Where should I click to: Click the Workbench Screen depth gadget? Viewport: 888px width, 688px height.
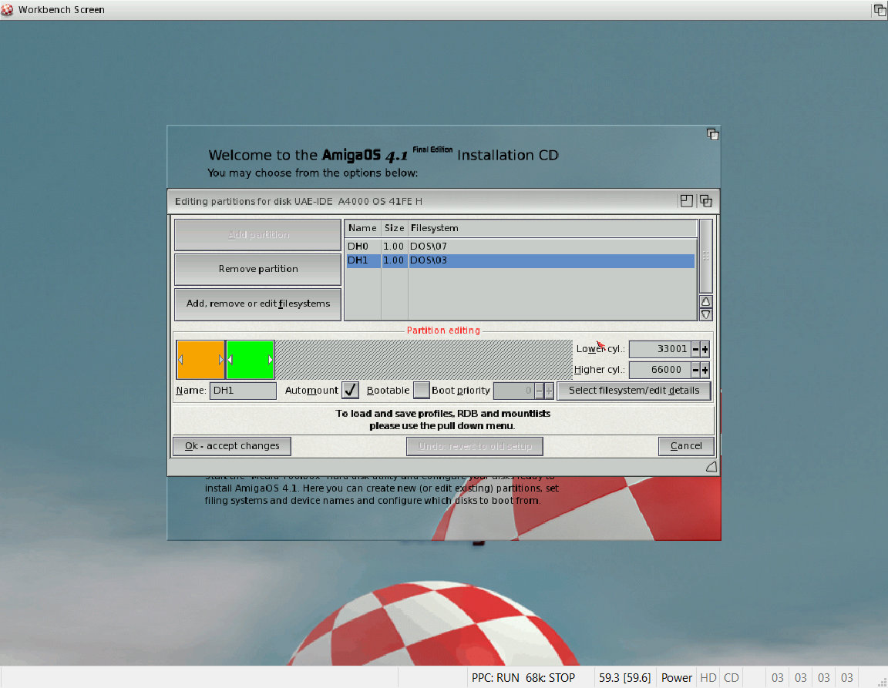tap(880, 9)
